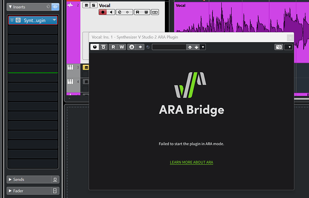
Task: Select the Vocal track name
Action: pyautogui.click(x=105, y=5)
